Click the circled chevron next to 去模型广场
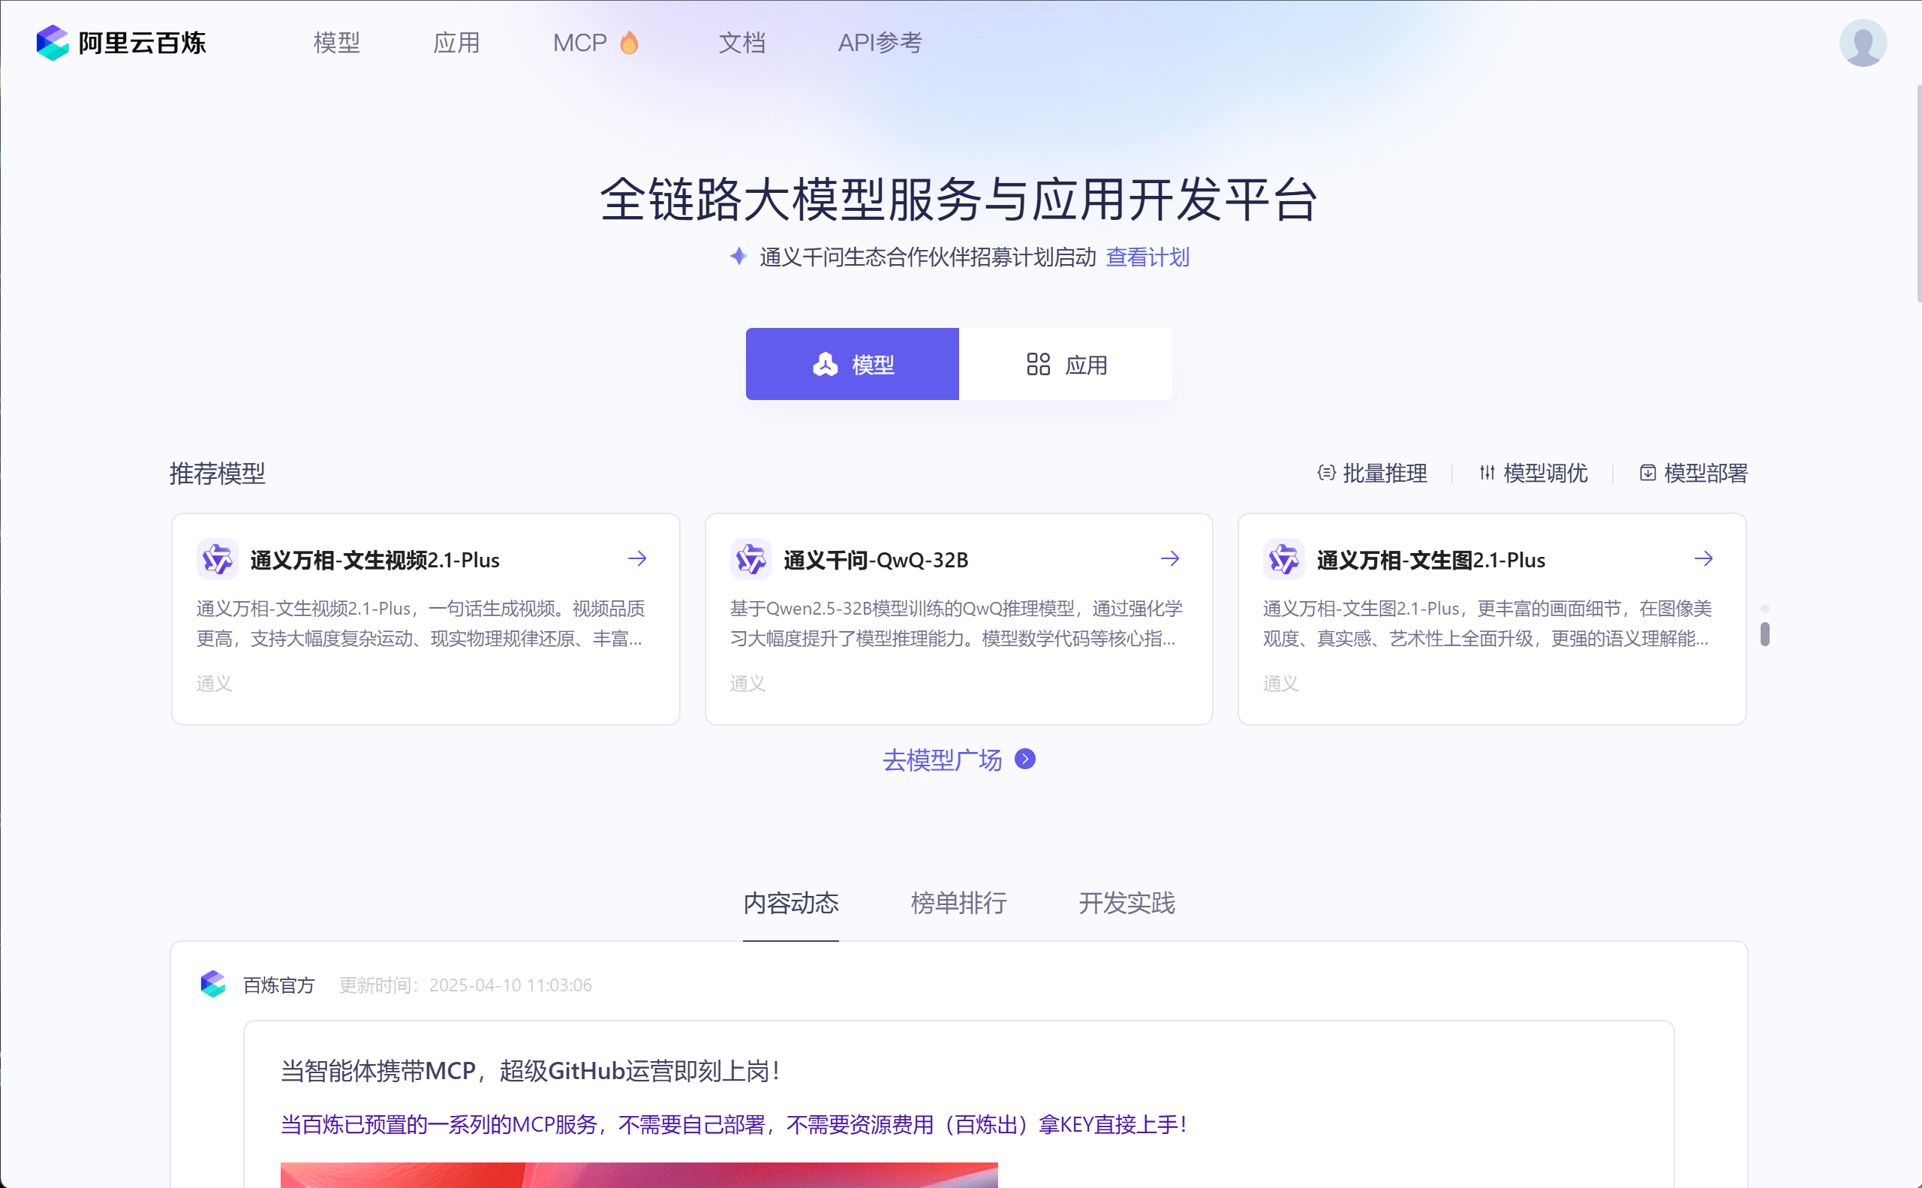1922x1188 pixels. click(1024, 759)
